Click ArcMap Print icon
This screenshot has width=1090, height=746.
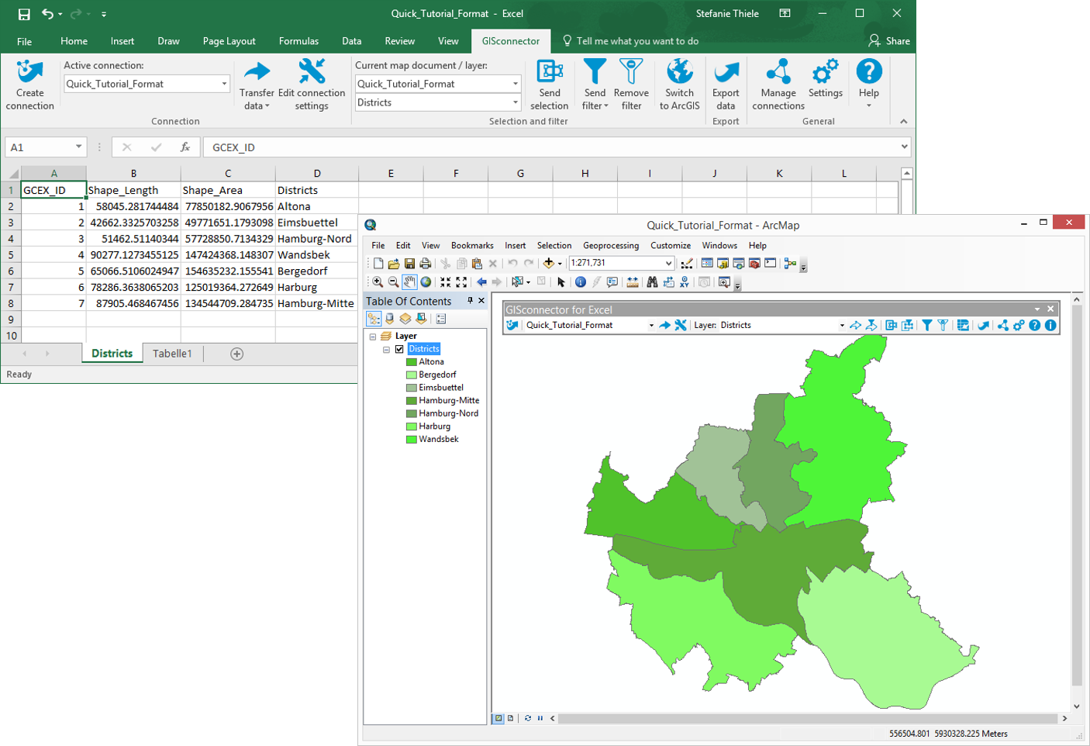[426, 264]
